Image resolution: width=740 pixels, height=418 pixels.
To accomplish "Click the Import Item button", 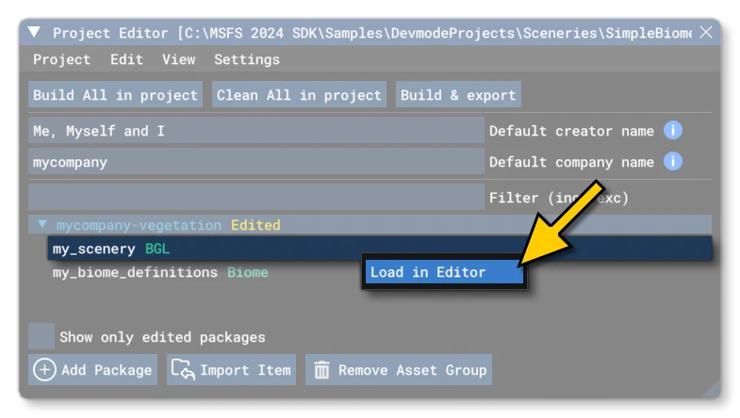I will coord(231,369).
